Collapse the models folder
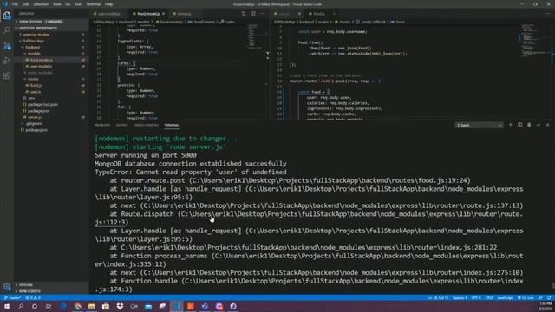The height and width of the screenshot is (312, 555). pos(51,54)
